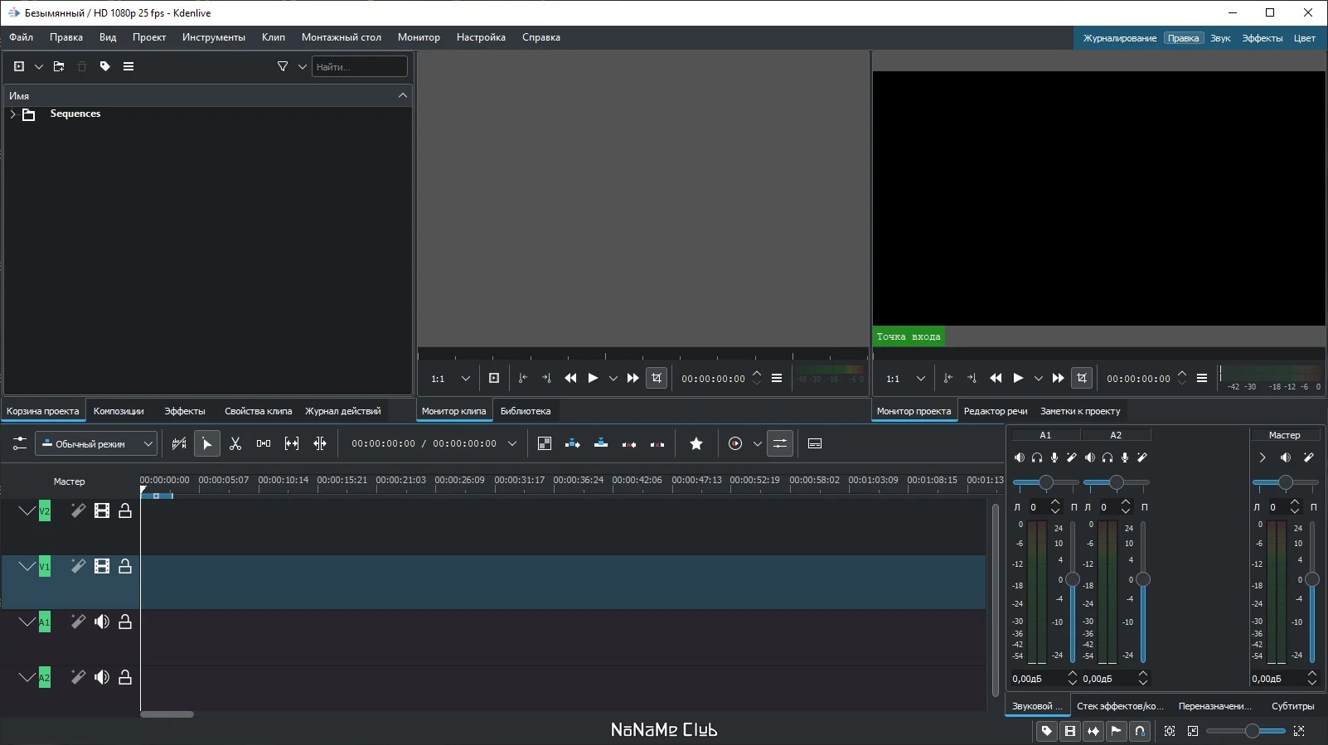The image size is (1328, 745).
Task: Expand the Sequences folder
Action: pyautogui.click(x=12, y=114)
